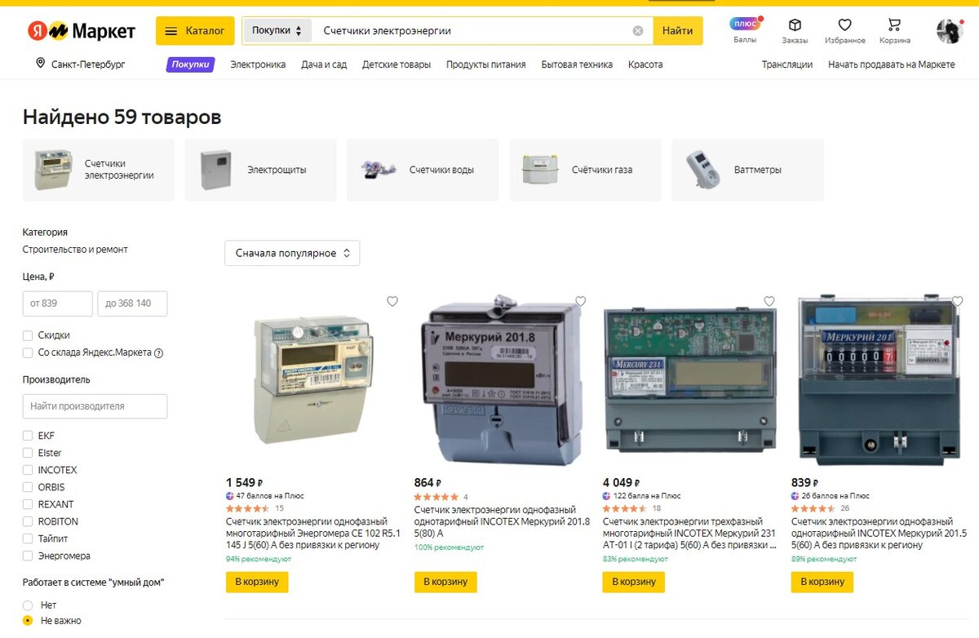Image resolution: width=979 pixels, height=638 pixels.
Task: Enable the Скидки checkbox
Action: [x=28, y=335]
